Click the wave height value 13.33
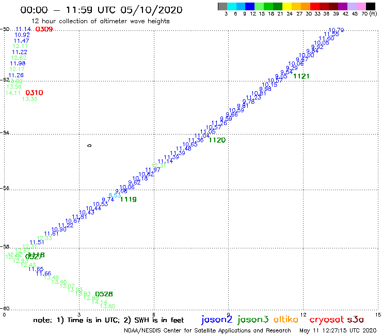 click(29, 99)
